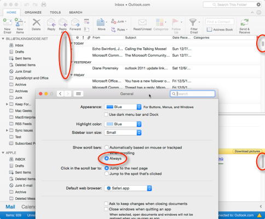Click the Find a Contact field
Viewport: 265px width, 219px height.
coord(220,22)
